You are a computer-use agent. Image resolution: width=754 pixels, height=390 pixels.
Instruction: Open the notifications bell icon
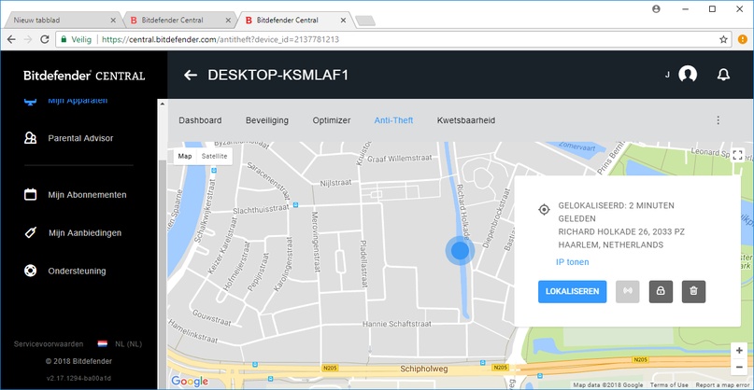coord(723,75)
